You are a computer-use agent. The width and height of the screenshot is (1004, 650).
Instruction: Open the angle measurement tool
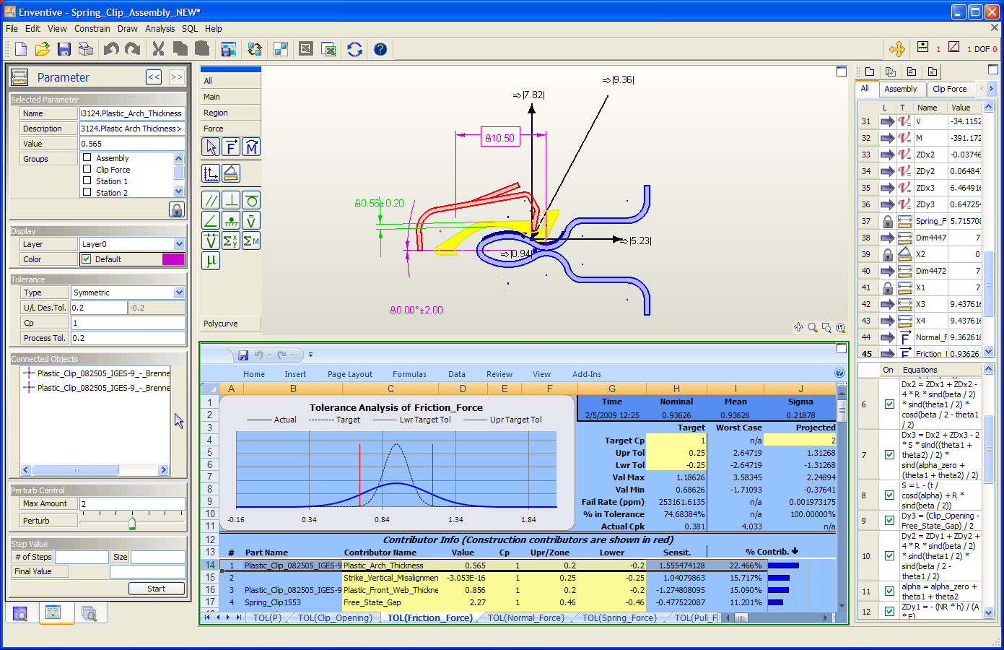[x=231, y=173]
